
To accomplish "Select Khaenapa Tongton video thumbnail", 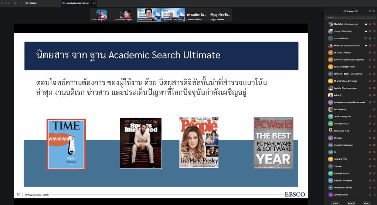I will (125, 15).
